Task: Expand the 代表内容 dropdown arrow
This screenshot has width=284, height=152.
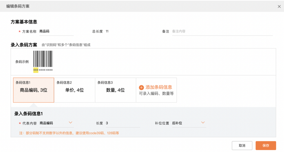Action: pos(71,123)
